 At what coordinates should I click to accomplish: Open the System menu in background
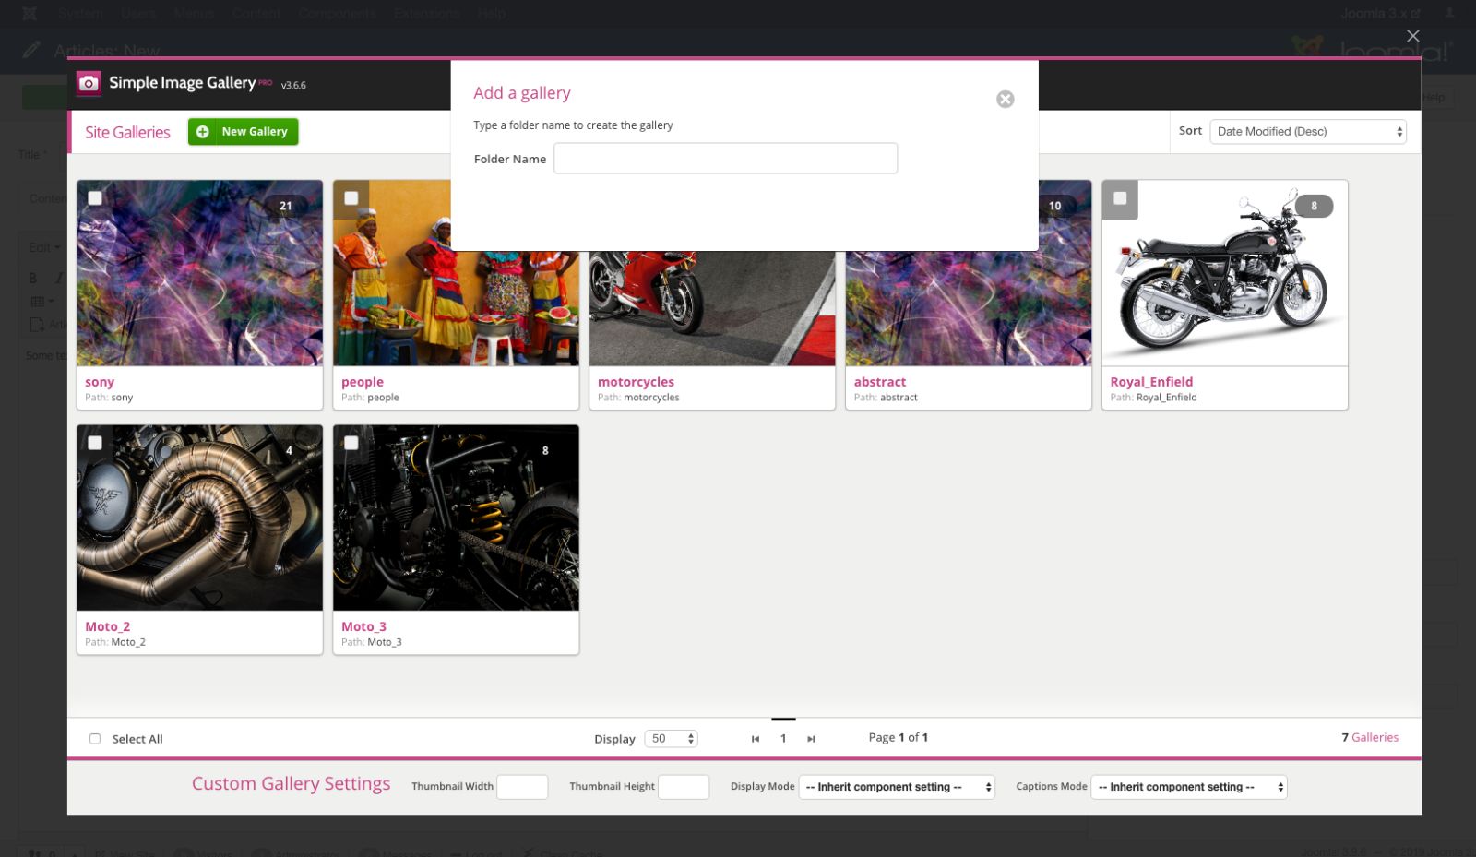81,13
